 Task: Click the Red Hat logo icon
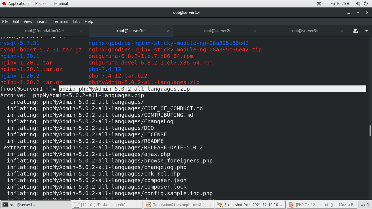point(4,4)
